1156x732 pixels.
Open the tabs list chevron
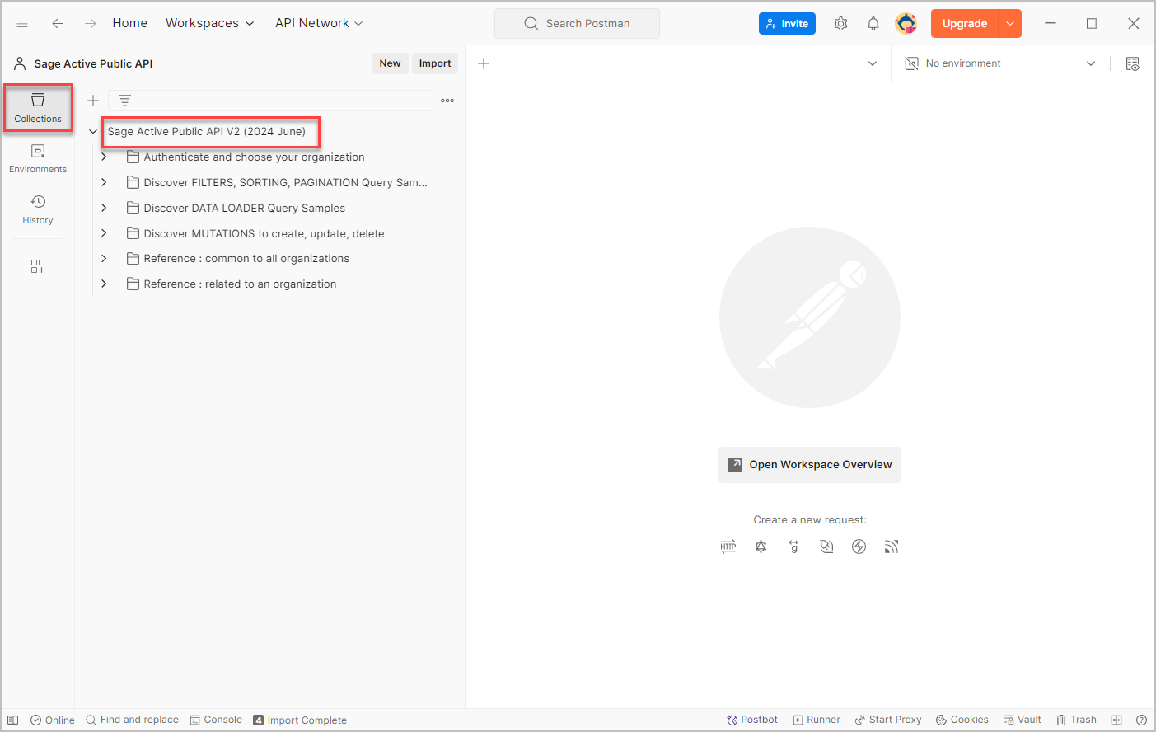[873, 63]
